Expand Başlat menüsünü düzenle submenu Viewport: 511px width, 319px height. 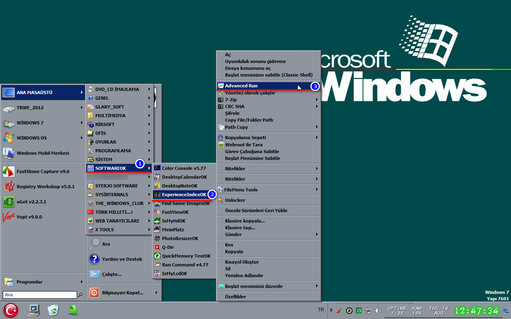coord(269,286)
